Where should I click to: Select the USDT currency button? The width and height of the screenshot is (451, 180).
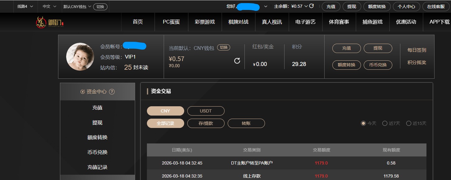206,111
